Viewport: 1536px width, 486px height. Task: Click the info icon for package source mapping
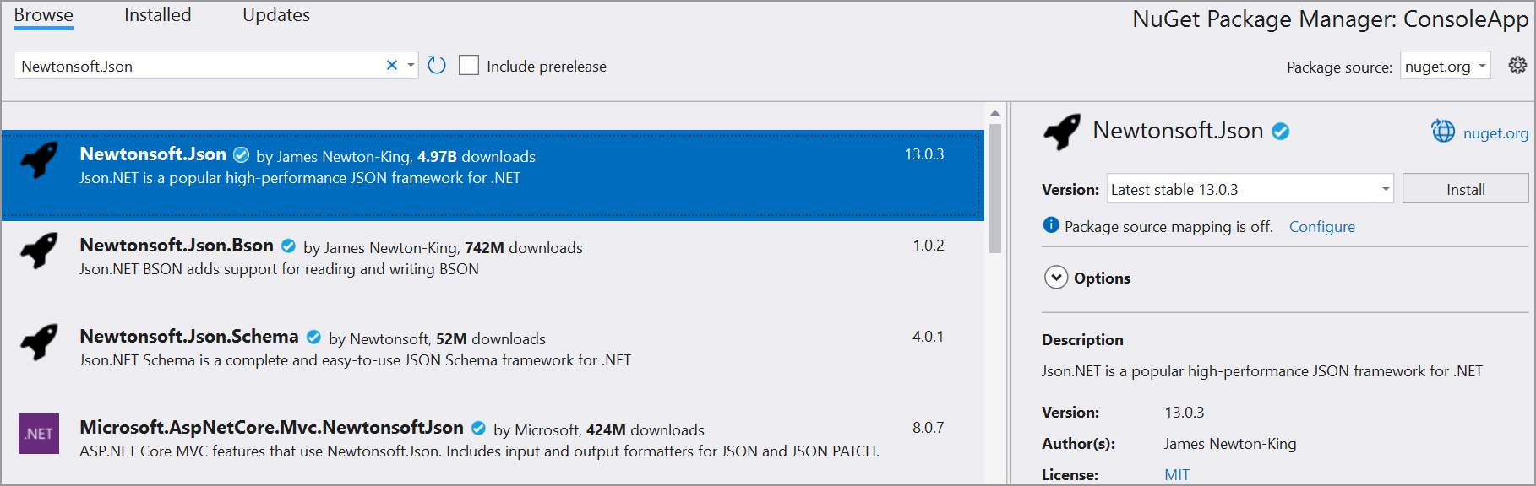(1051, 224)
